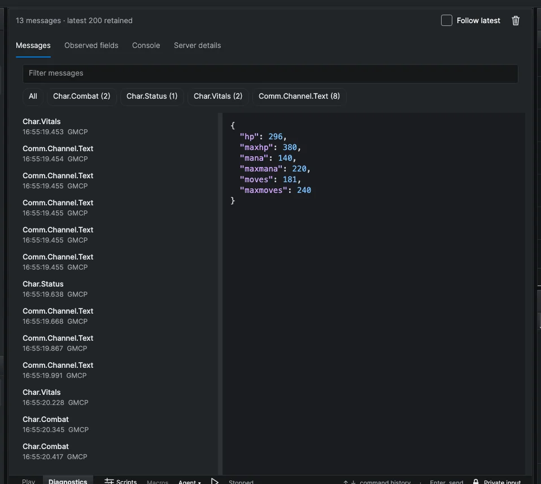This screenshot has height=484, width=541.
Task: Toggle Private input lock
Action: [x=497, y=482]
